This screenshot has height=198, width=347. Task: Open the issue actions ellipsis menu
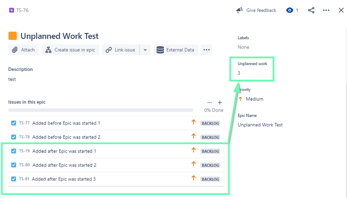tap(326, 10)
